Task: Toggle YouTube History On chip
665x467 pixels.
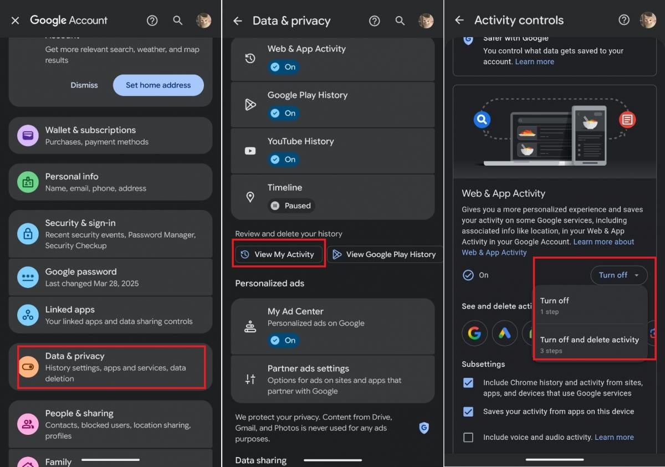Action: (x=284, y=160)
